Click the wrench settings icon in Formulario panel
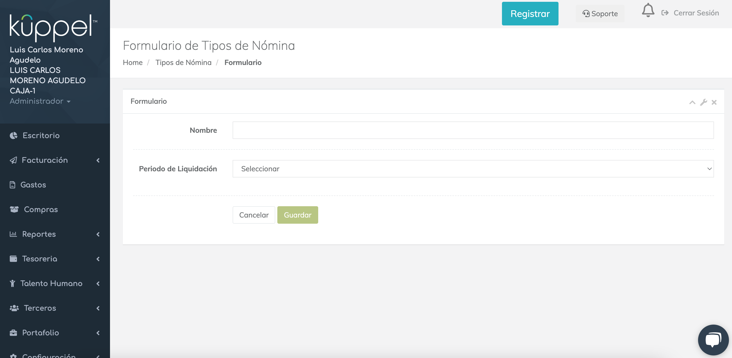This screenshot has width=732, height=358. point(703,102)
